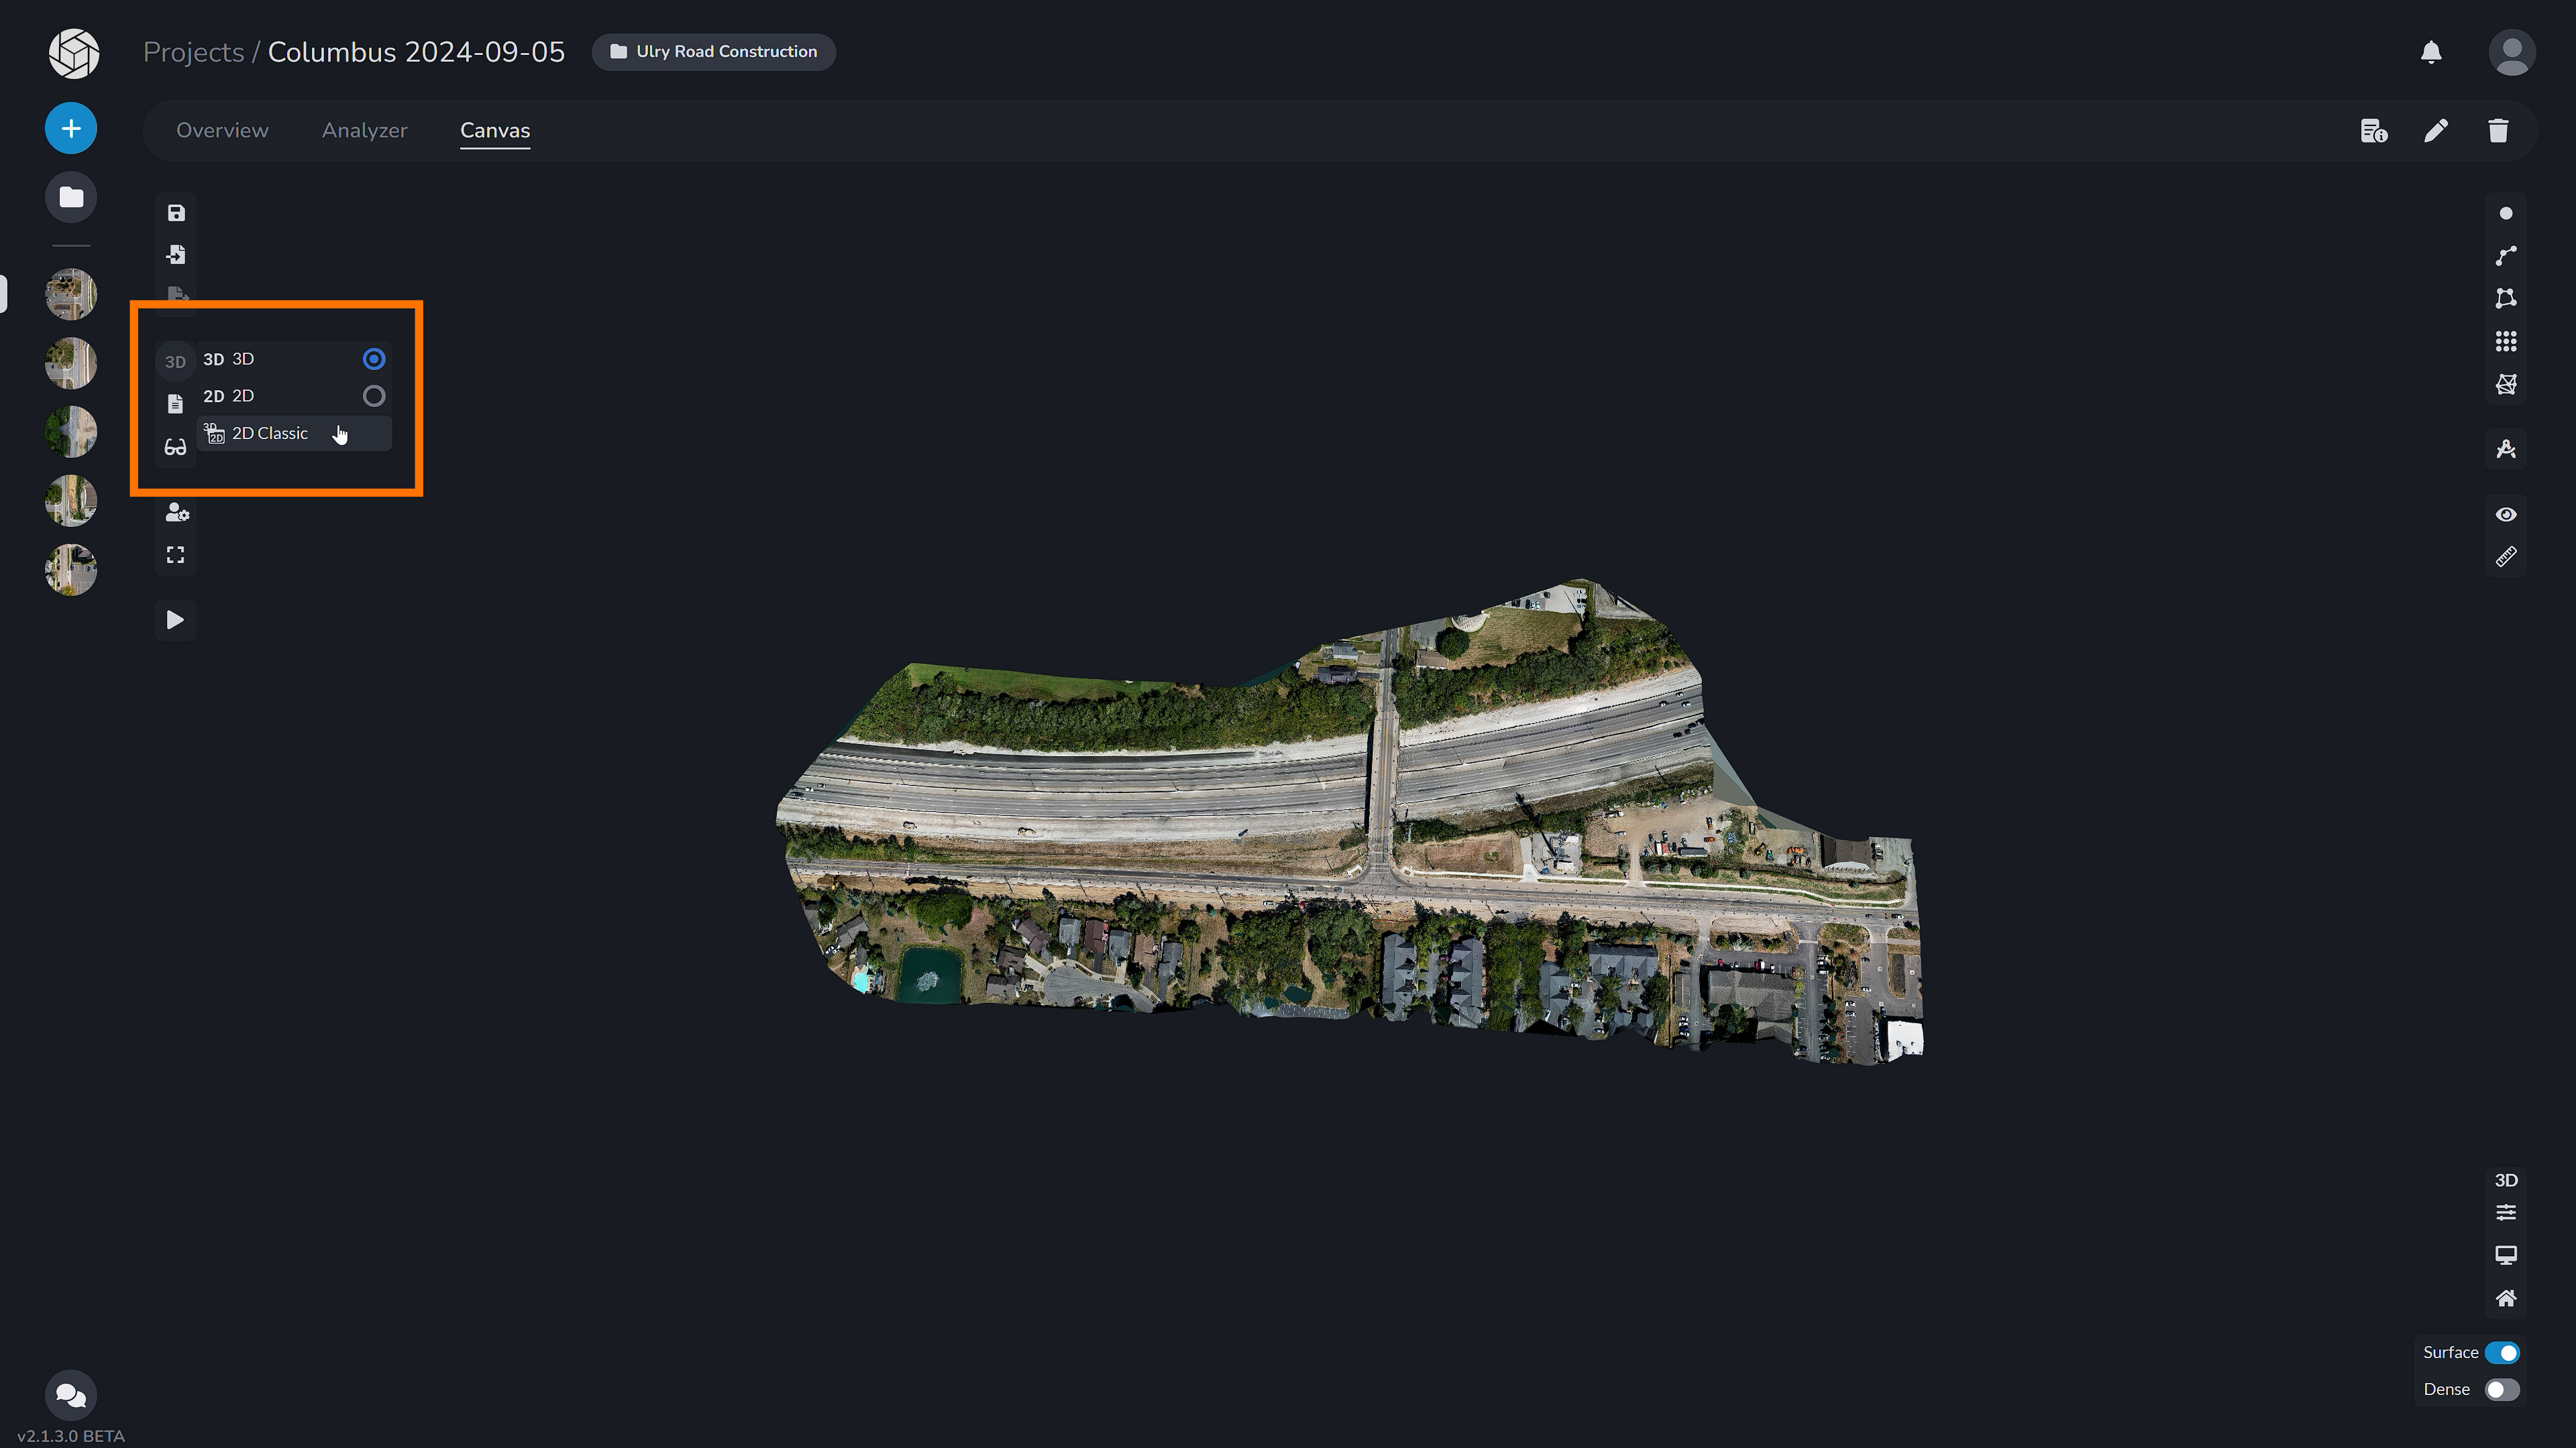The height and width of the screenshot is (1448, 2576).
Task: Select the point annotation tool
Action: [x=2506, y=212]
